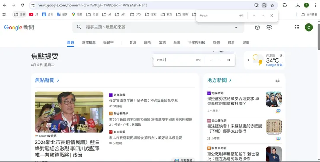This screenshot has width=320, height=162.
Task: Open article 新北市長選戰民調落後 劉和然
Action: 145,137
